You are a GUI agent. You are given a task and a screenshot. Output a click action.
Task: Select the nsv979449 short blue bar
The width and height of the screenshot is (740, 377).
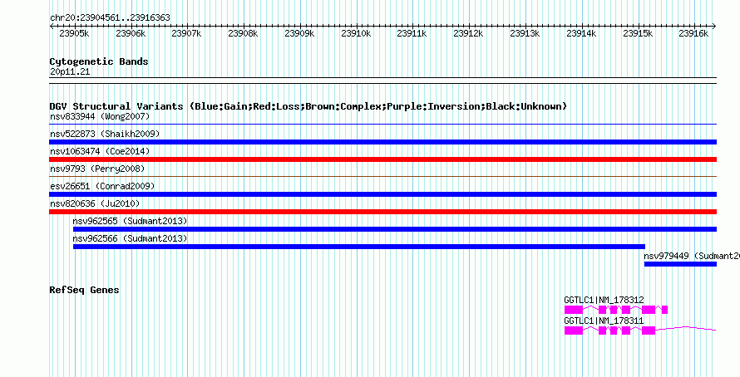pos(680,264)
